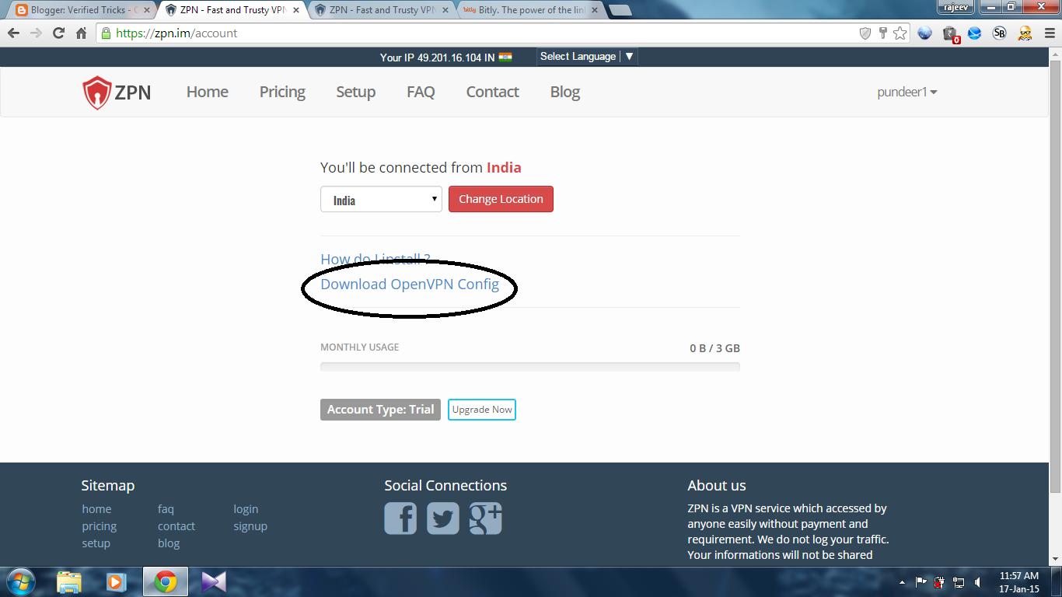Click the Account Type: Trial badge
The image size is (1062, 597).
click(380, 410)
